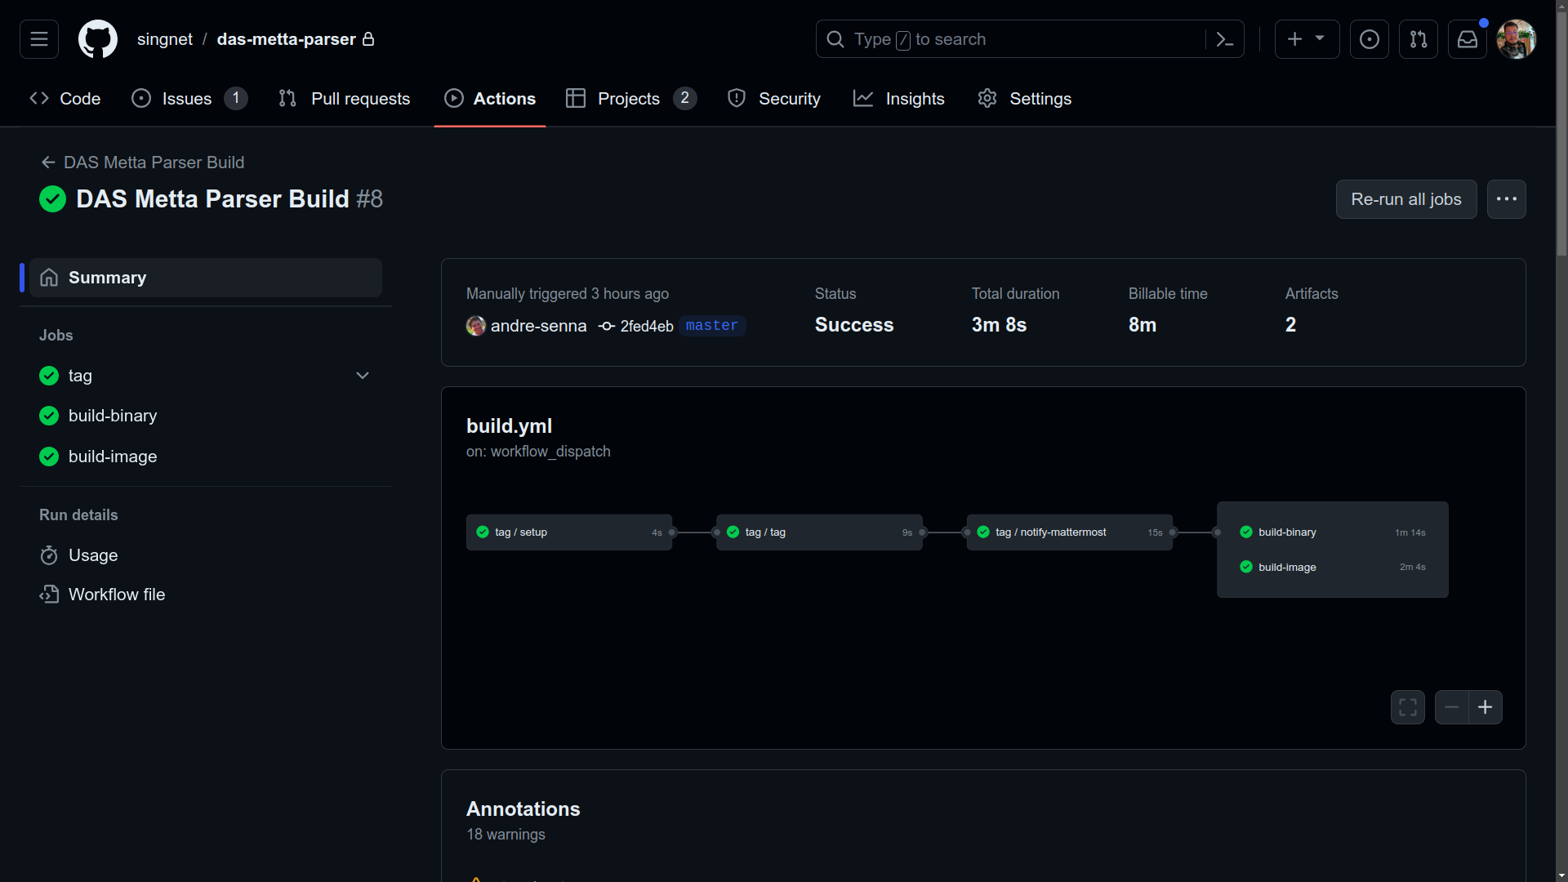Click the Summary home icon
Screen dimensions: 1568x882
pyautogui.click(x=49, y=278)
